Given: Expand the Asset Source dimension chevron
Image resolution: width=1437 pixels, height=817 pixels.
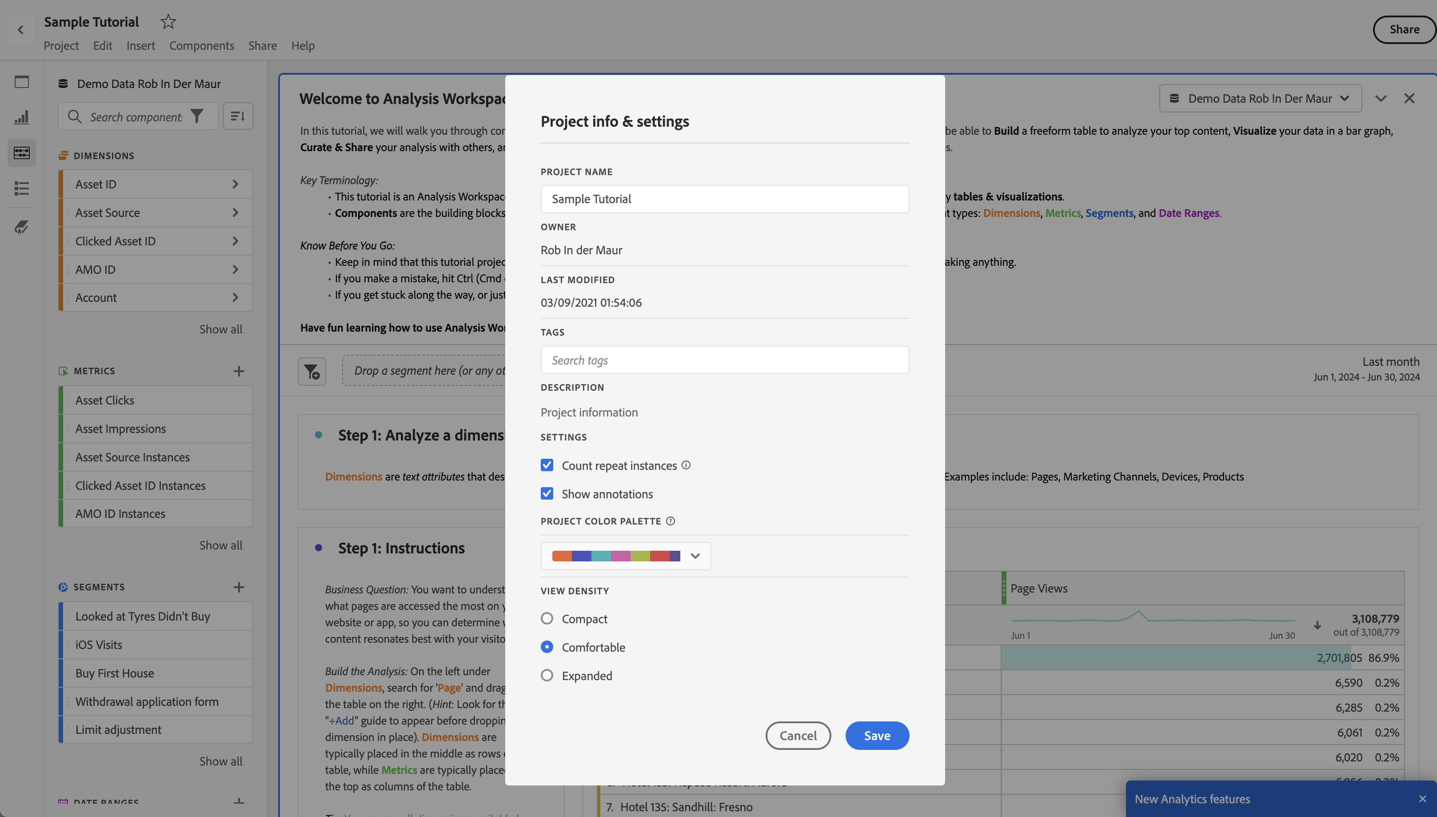Looking at the screenshot, I should pos(236,212).
